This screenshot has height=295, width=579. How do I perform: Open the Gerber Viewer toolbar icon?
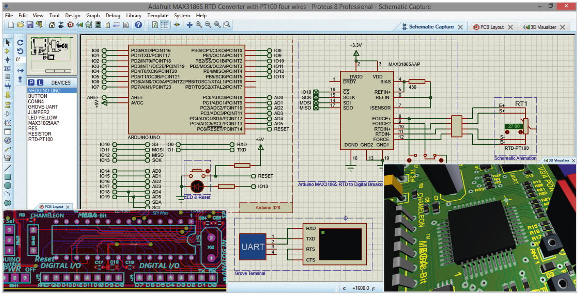click(x=89, y=25)
